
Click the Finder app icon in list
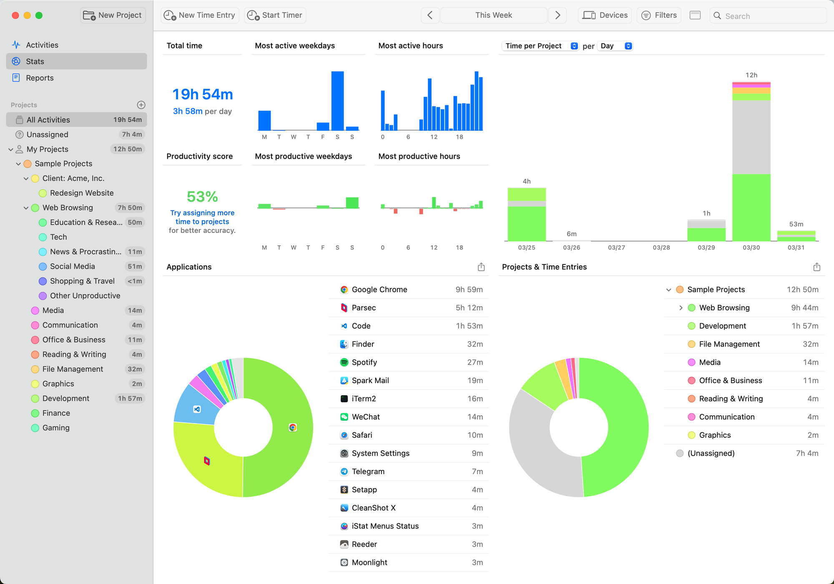344,344
